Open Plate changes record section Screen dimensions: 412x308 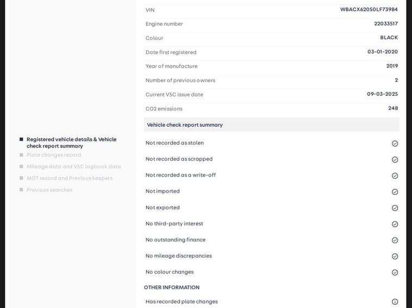[x=54, y=155]
